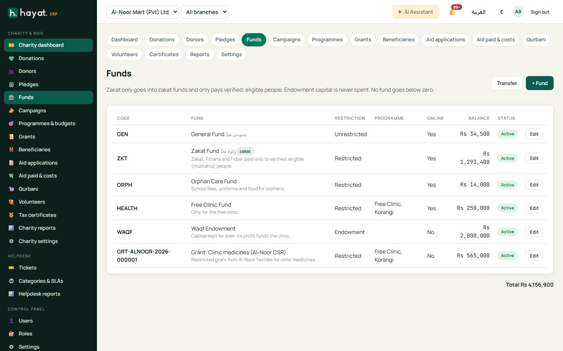
Task: Click the Orphan Care Fund name
Action: (214, 181)
